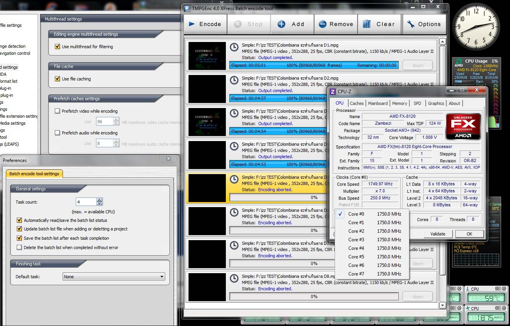
Task: Close the CPU 59°C temperature gadget
Action: point(504,289)
